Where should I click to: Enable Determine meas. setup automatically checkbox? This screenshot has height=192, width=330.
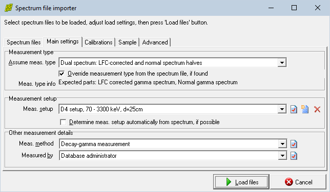click(x=63, y=122)
